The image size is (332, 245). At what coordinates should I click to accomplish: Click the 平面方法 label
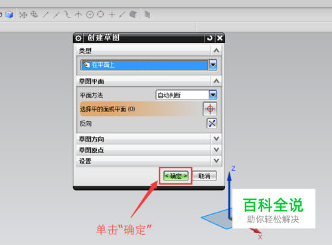(x=91, y=95)
